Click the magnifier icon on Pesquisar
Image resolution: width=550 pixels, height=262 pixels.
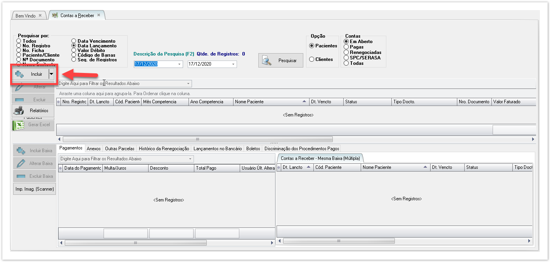click(x=267, y=61)
